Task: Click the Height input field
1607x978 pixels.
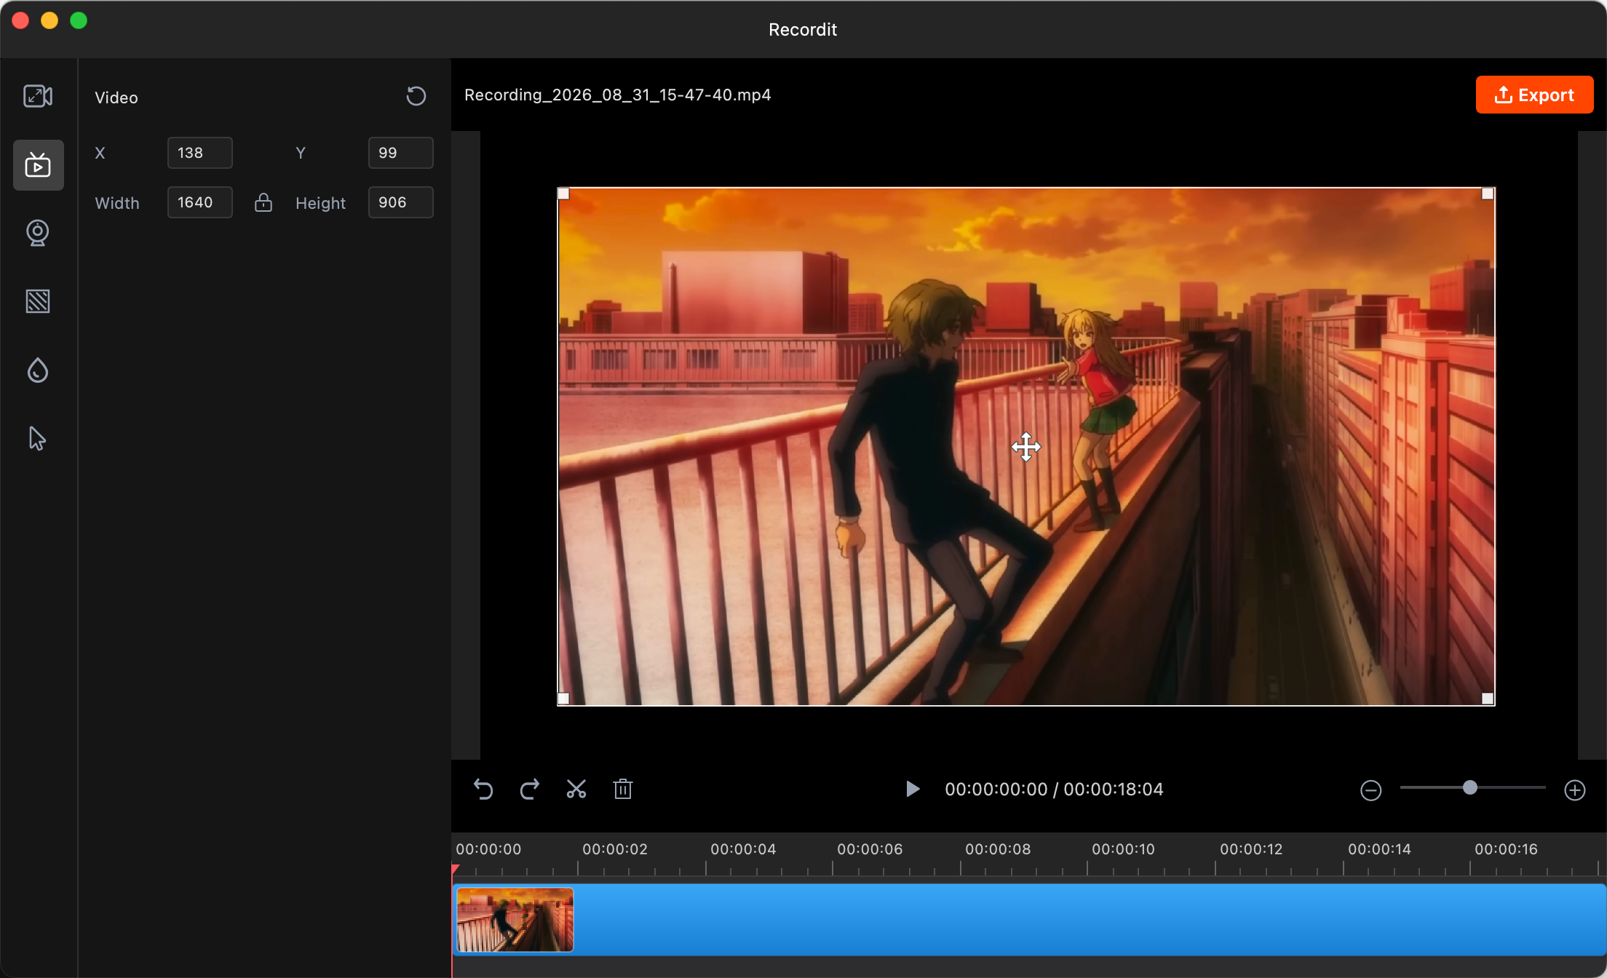Action: click(401, 202)
